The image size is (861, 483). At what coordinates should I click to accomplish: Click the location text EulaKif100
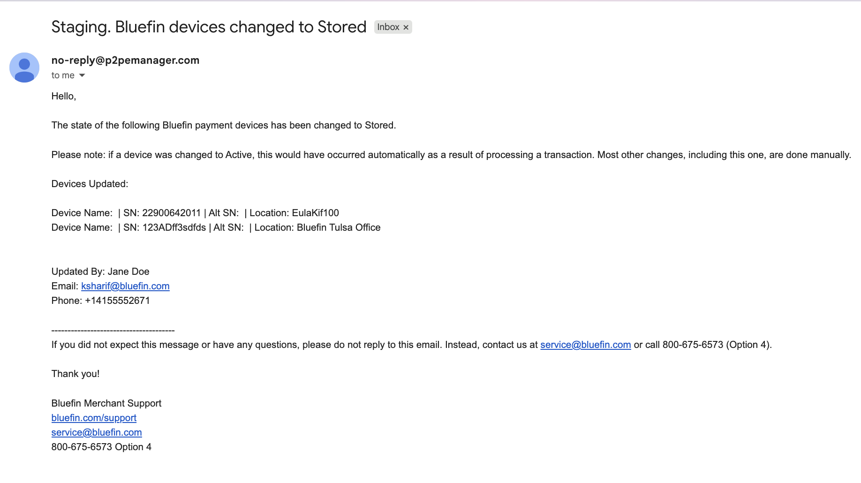(315, 213)
